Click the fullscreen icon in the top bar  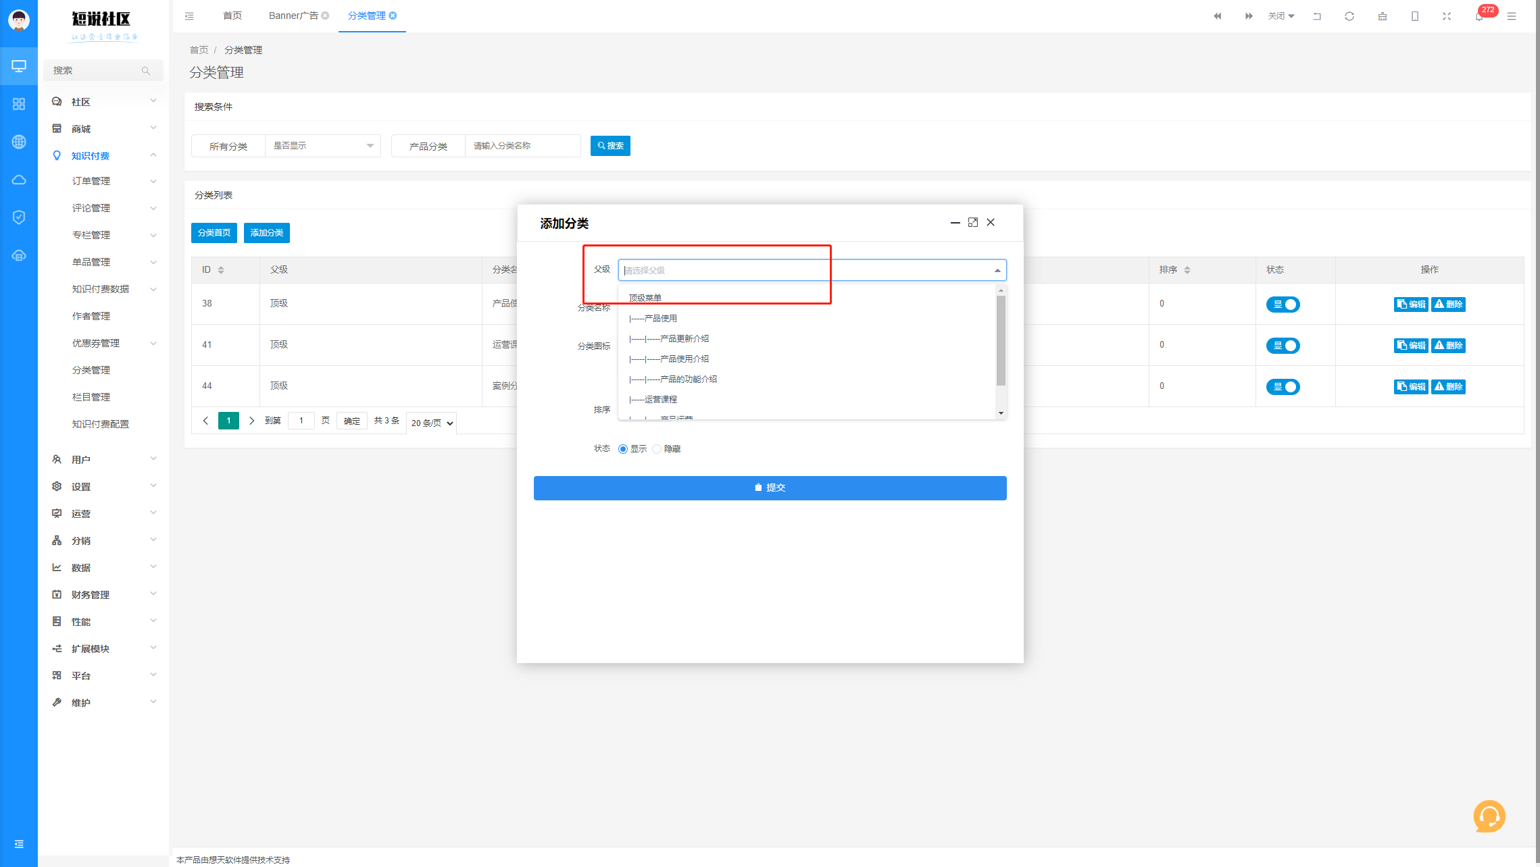(x=1447, y=16)
